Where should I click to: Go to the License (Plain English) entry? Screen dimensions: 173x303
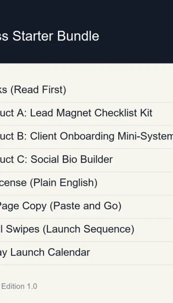coord(86,183)
